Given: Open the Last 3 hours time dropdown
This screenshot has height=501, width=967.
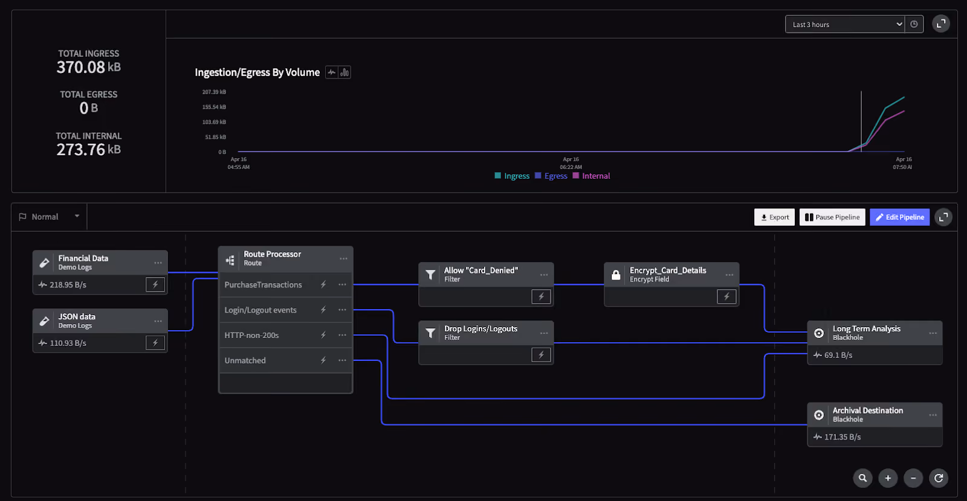Looking at the screenshot, I should [846, 24].
